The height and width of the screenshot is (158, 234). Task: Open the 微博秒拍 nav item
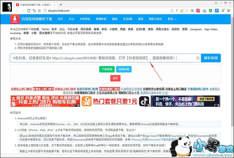(101, 19)
